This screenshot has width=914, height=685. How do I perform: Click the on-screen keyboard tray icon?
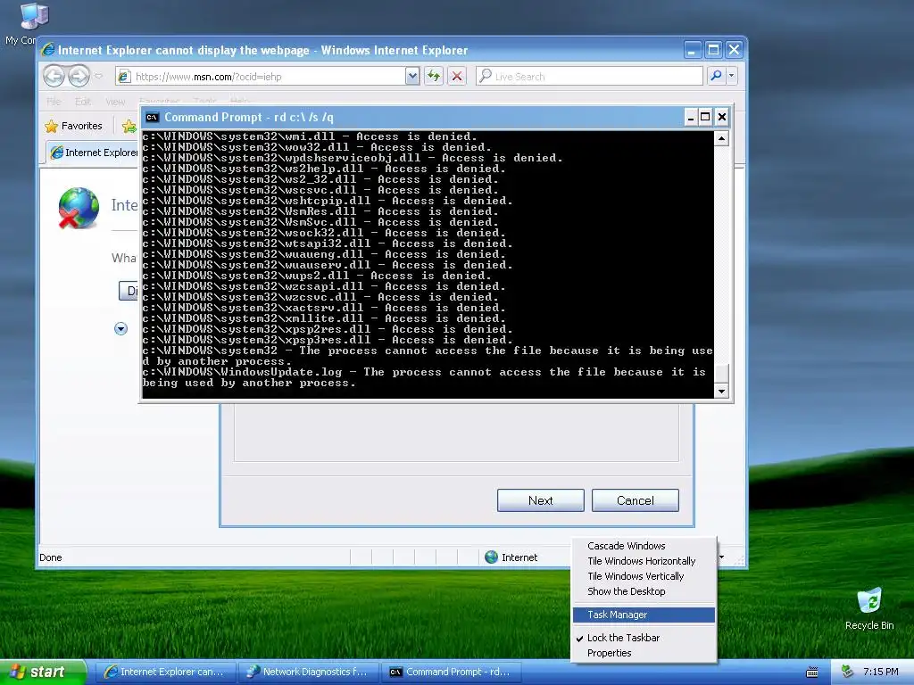[x=811, y=673]
